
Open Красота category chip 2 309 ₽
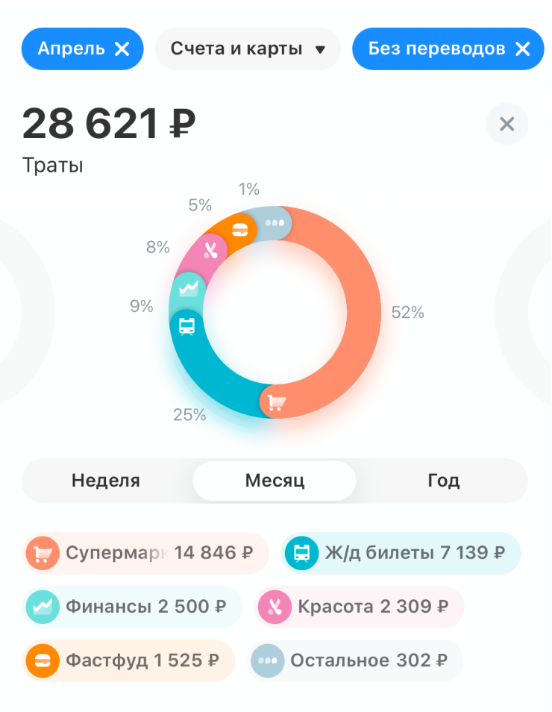(x=359, y=607)
